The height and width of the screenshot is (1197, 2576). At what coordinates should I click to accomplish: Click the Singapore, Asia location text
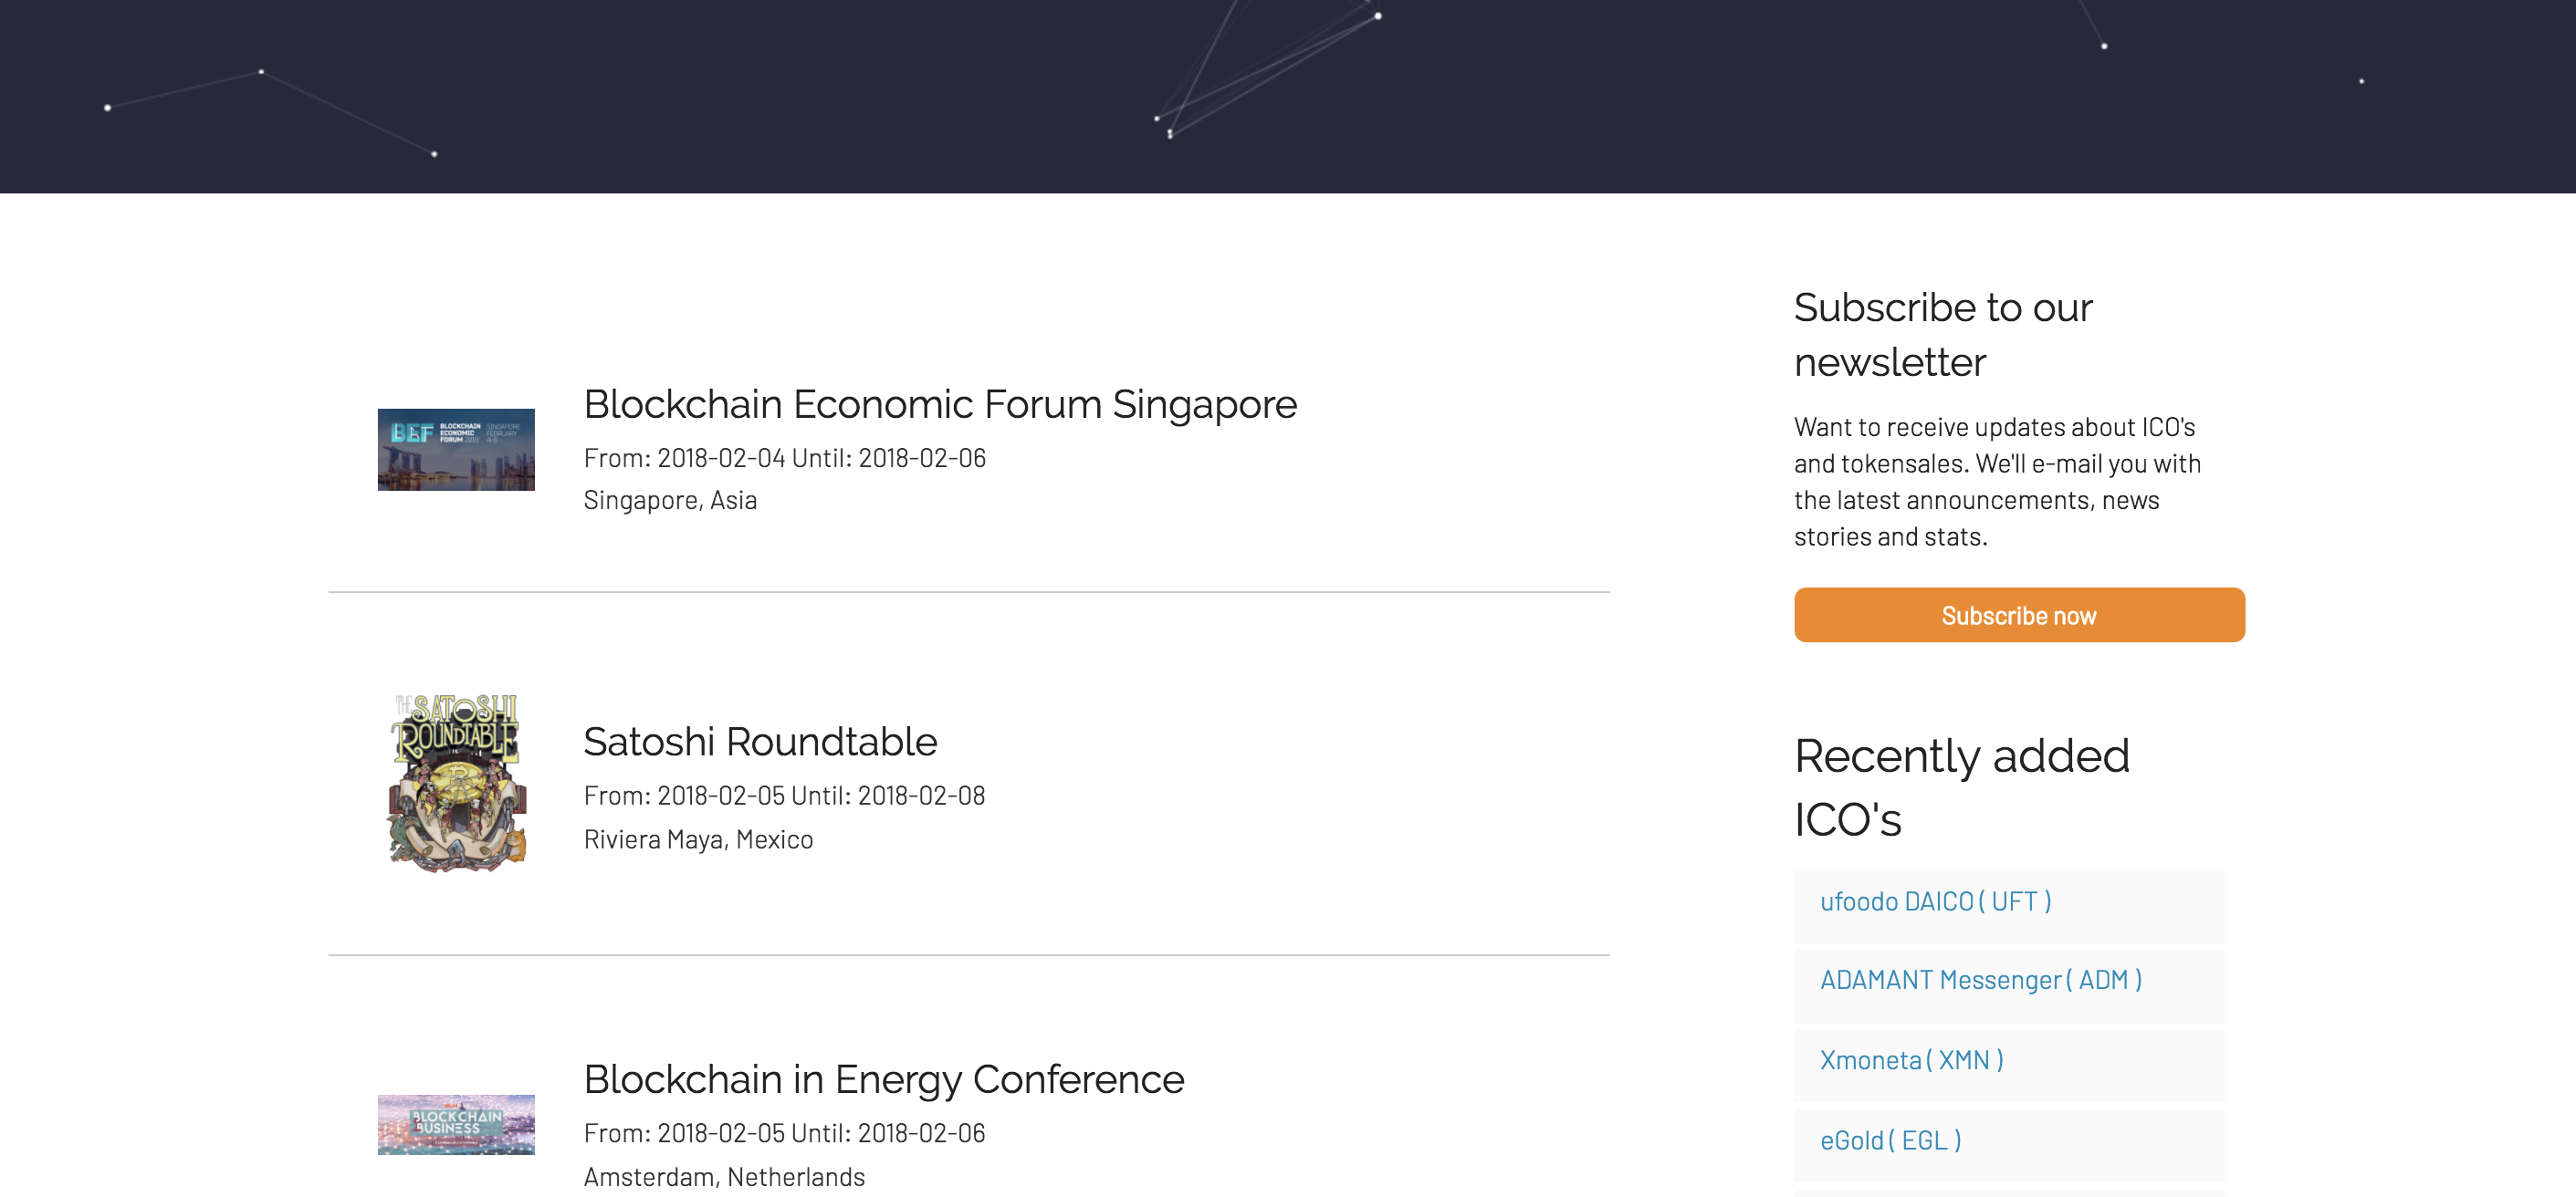coord(669,500)
